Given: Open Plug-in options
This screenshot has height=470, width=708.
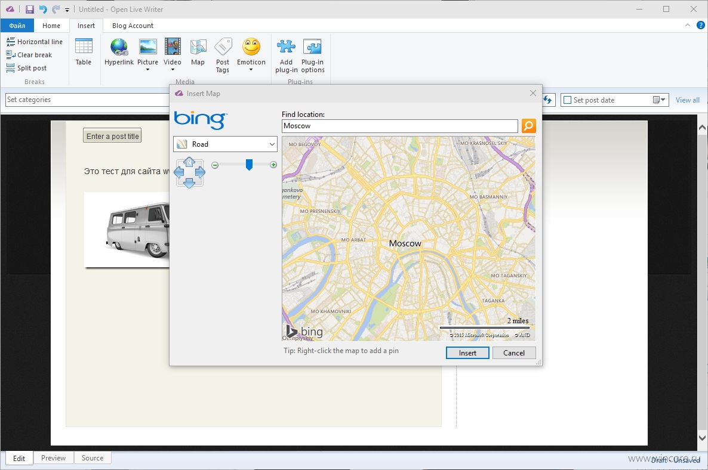Looking at the screenshot, I should coord(312,55).
